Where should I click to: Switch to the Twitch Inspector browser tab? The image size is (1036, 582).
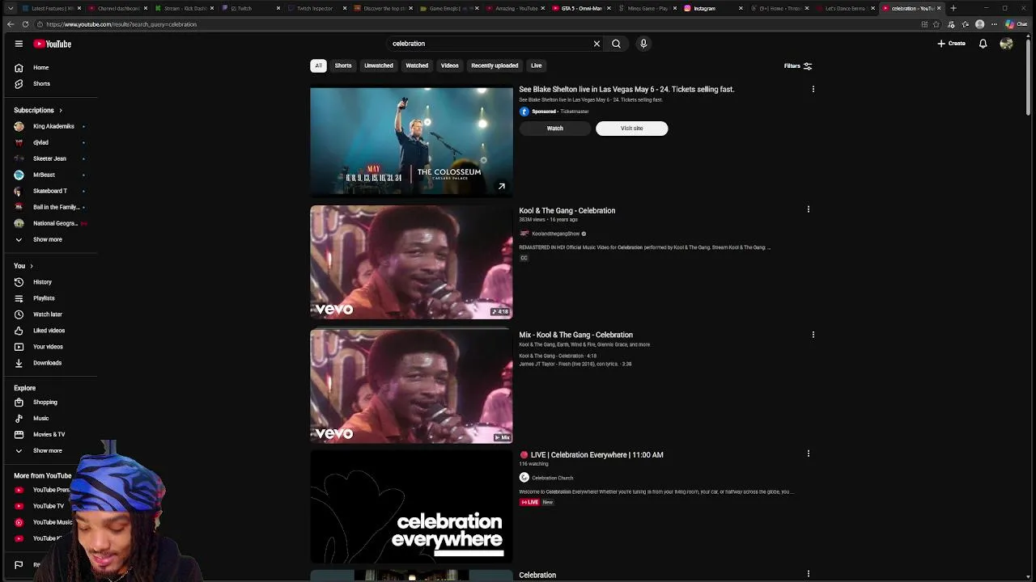pyautogui.click(x=315, y=8)
